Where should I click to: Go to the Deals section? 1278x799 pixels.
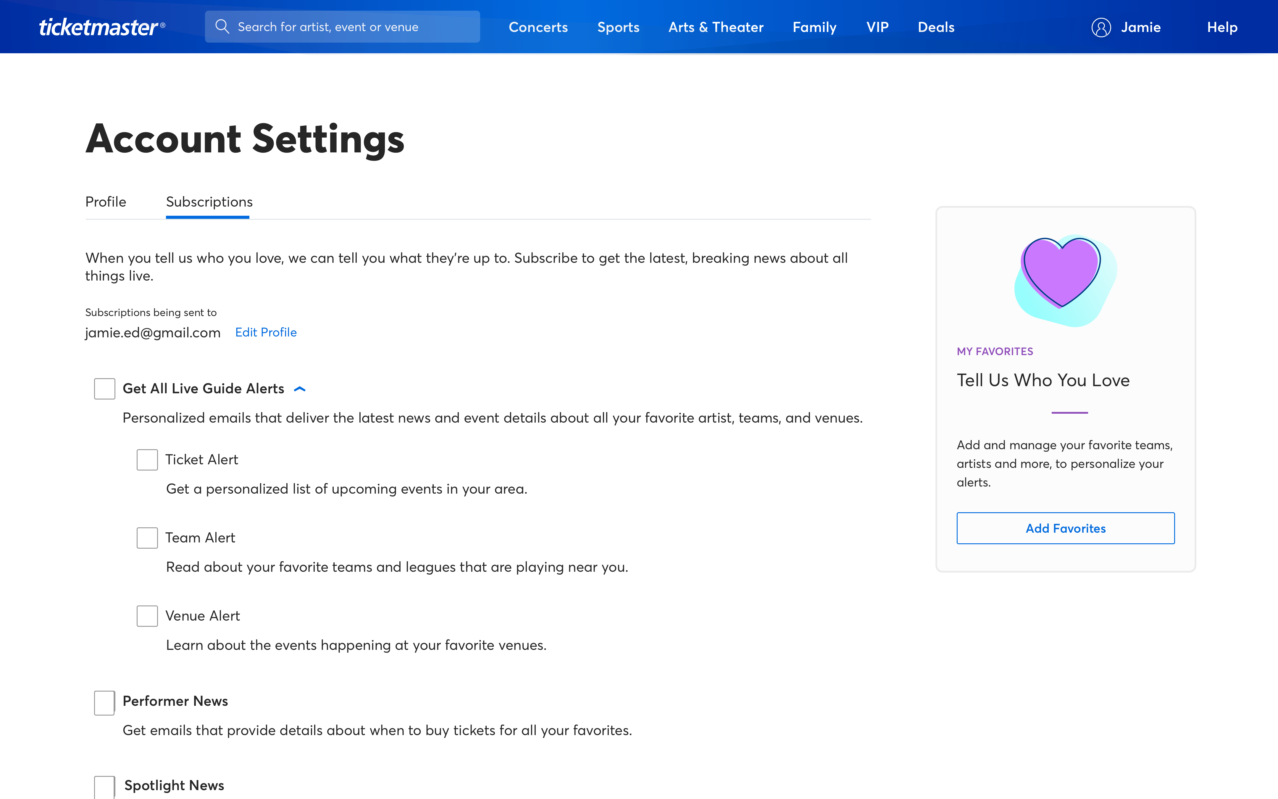(936, 28)
